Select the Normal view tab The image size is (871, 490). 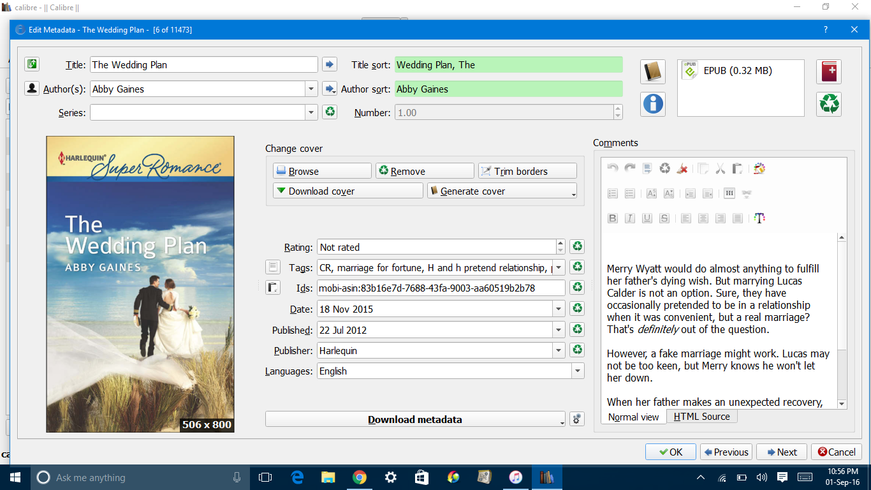click(633, 417)
